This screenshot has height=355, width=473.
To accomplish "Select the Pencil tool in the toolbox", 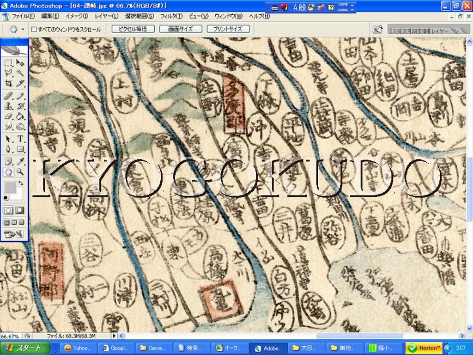I will pyautogui.click(x=20, y=96).
